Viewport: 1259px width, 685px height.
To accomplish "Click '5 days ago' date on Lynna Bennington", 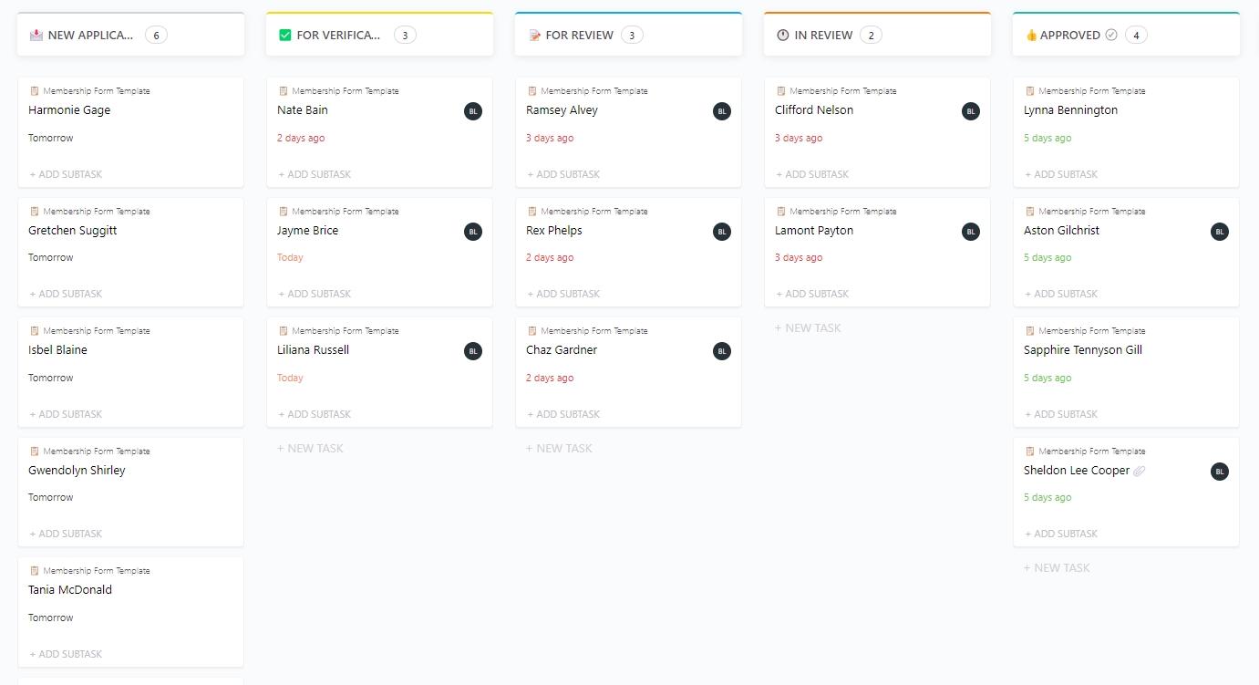I will pos(1047,138).
